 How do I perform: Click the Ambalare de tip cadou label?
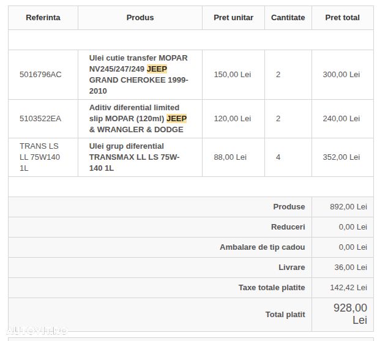tap(263, 247)
